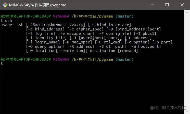Click '[-p port]' option text
Viewport: 190px width, 114px height.
(162, 42)
